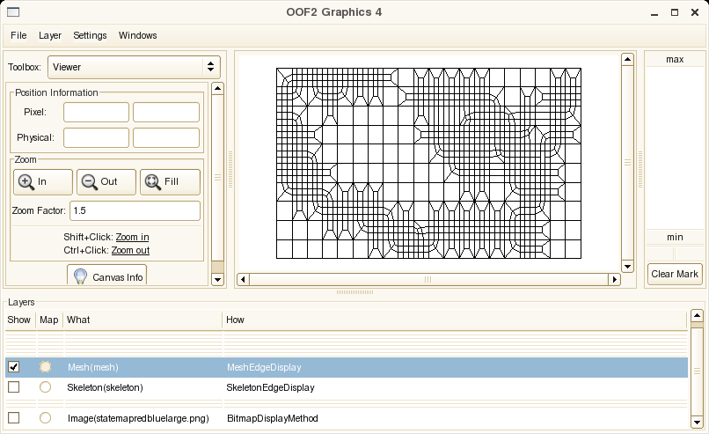Click the Zoom Out magnifier icon
Viewport: 709px width, 434px height.
point(89,182)
